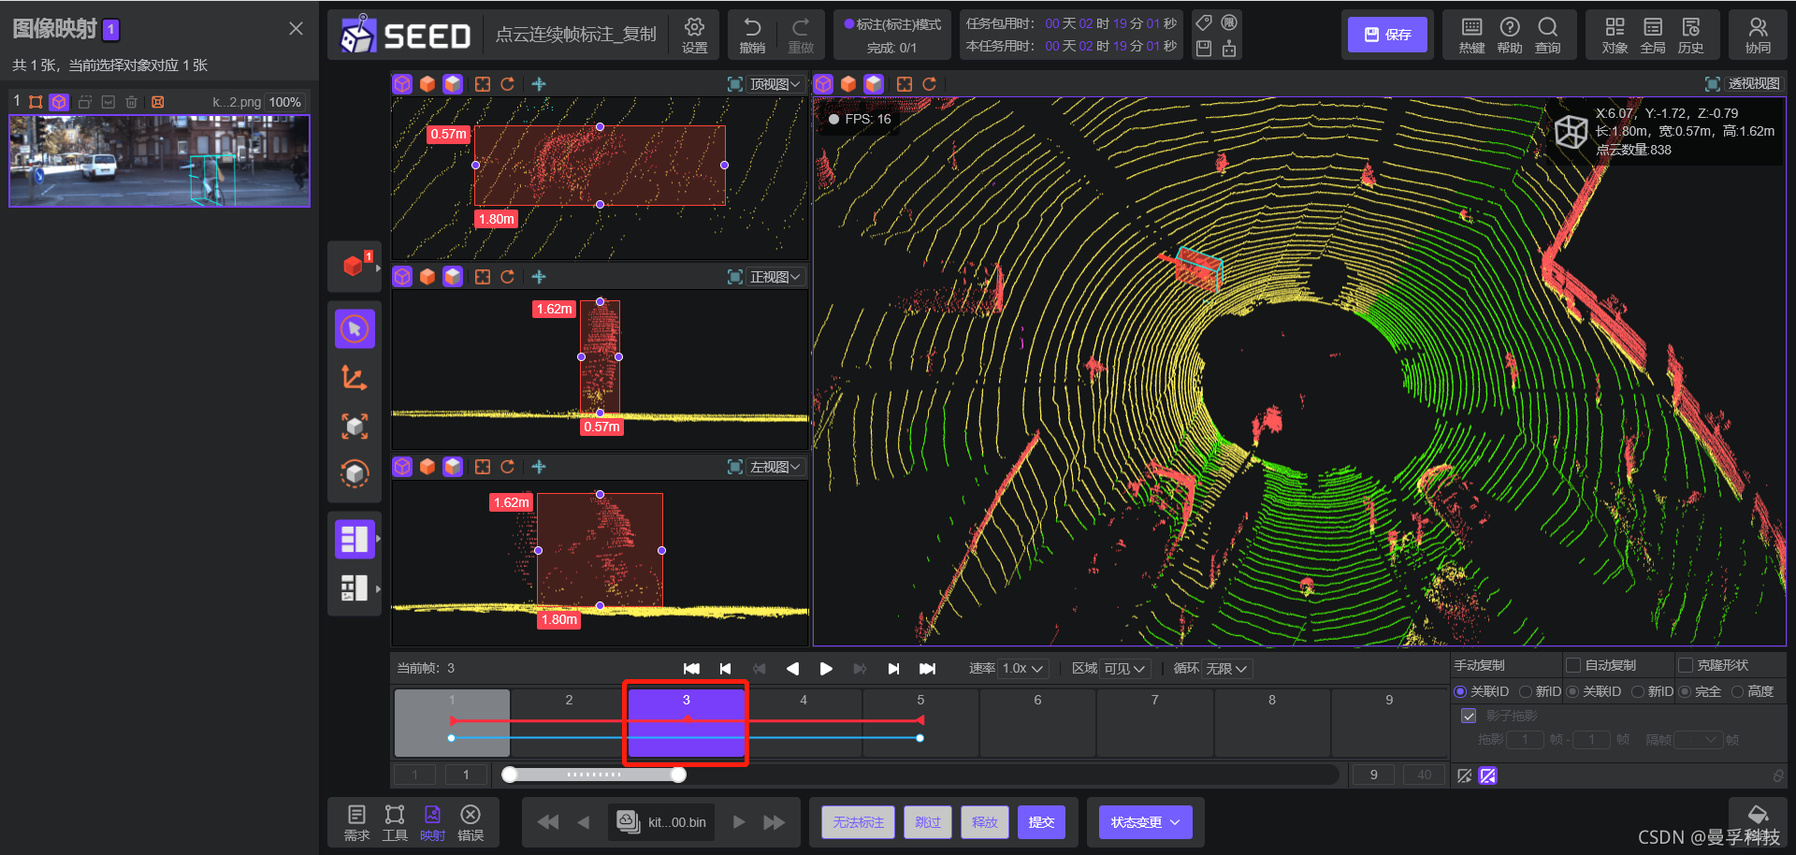The image size is (1796, 855).
Task: Toggle 自动复制 checkbox
Action: 1573,665
